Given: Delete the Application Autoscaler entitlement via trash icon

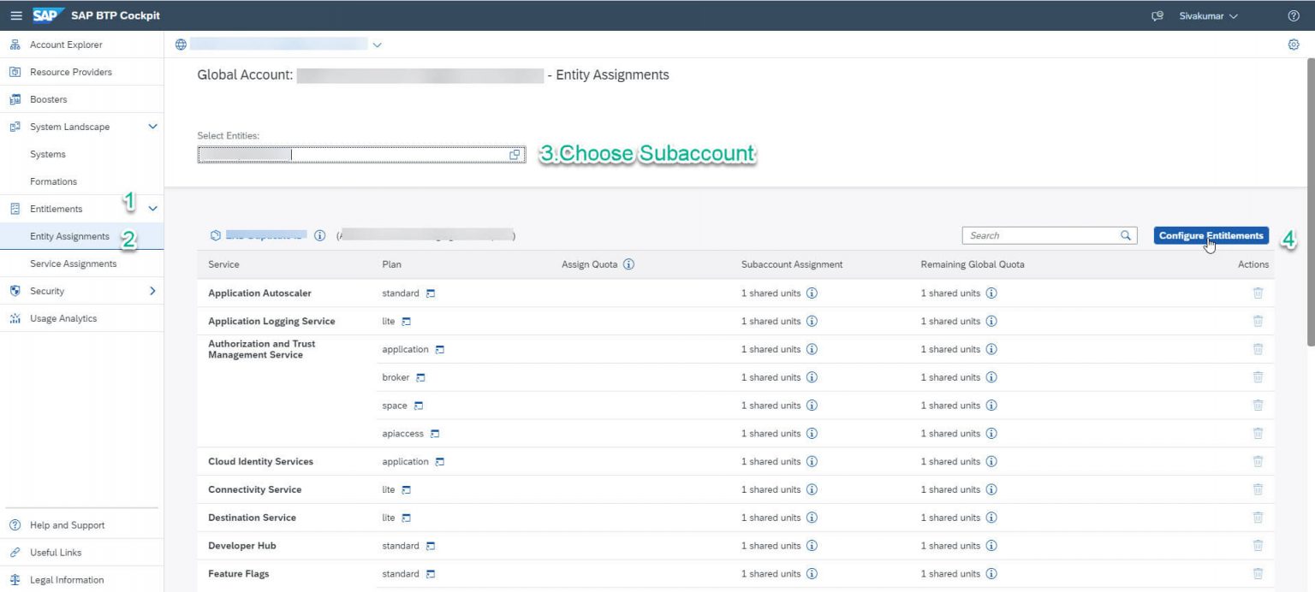Looking at the screenshot, I should [1258, 293].
